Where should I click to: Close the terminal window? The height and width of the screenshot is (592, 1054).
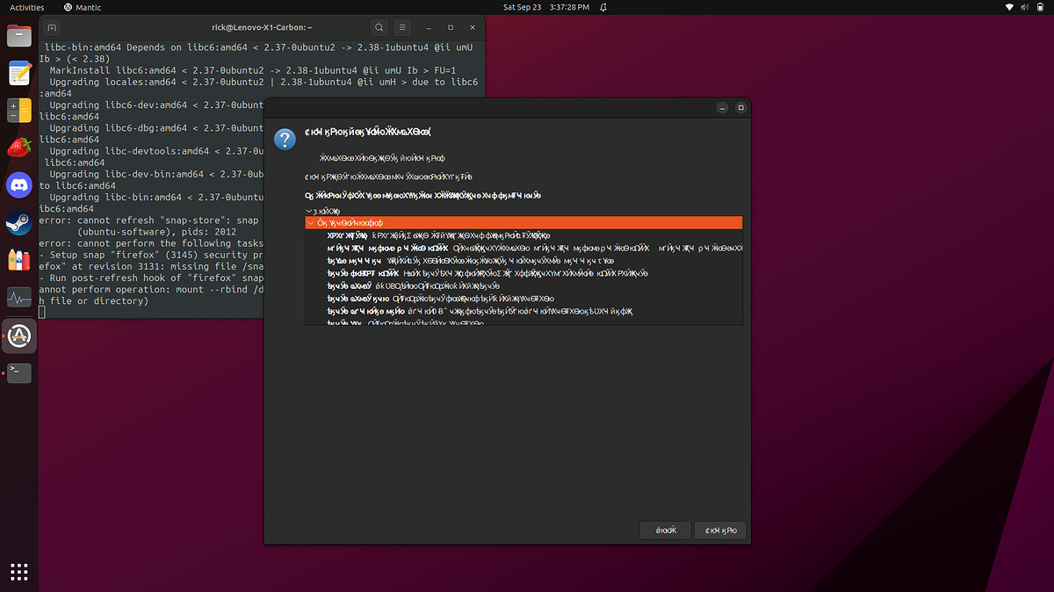(x=472, y=28)
